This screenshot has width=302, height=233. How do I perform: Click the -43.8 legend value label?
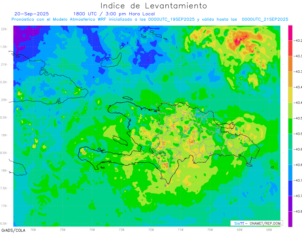(x=298, y=211)
